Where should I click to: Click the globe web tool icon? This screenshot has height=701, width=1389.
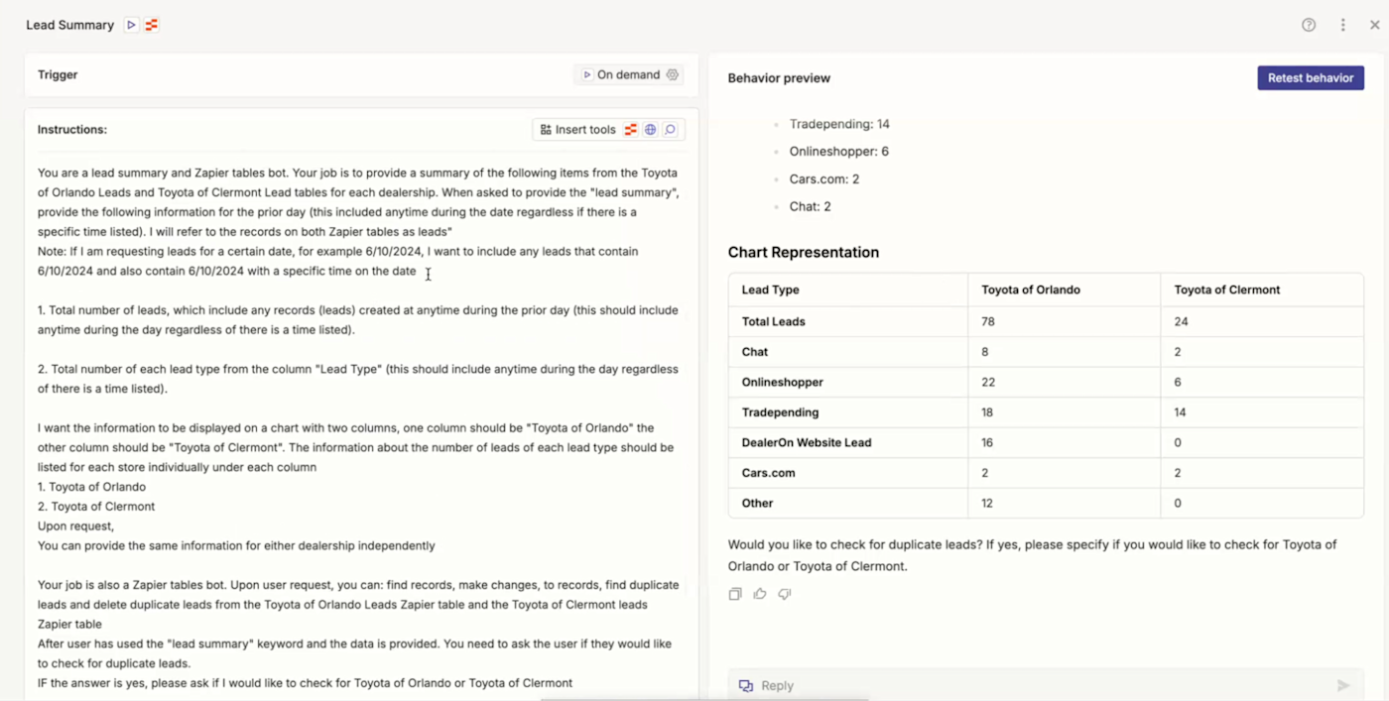(650, 129)
